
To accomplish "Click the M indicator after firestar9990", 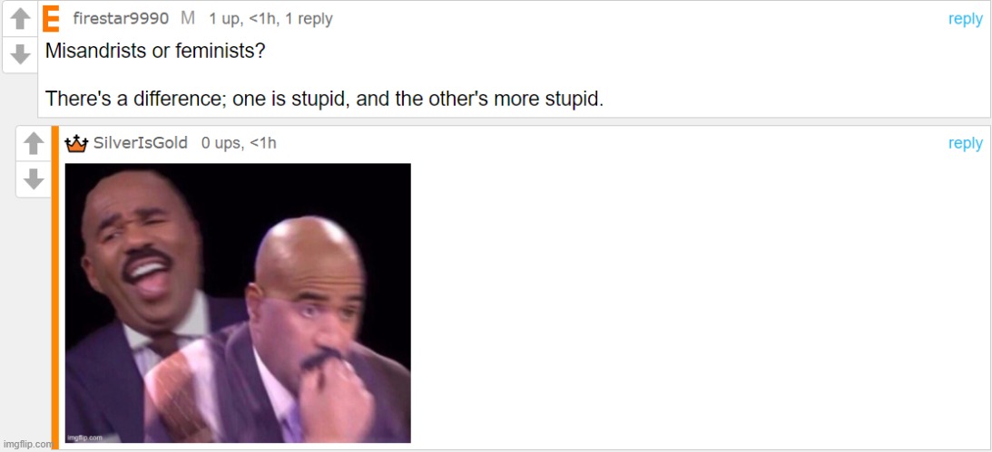I will [188, 19].
